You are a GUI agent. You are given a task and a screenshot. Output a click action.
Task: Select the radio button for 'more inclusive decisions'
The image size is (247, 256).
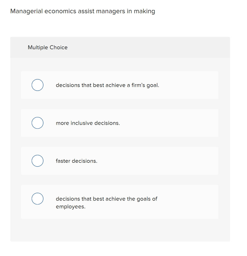click(x=37, y=123)
